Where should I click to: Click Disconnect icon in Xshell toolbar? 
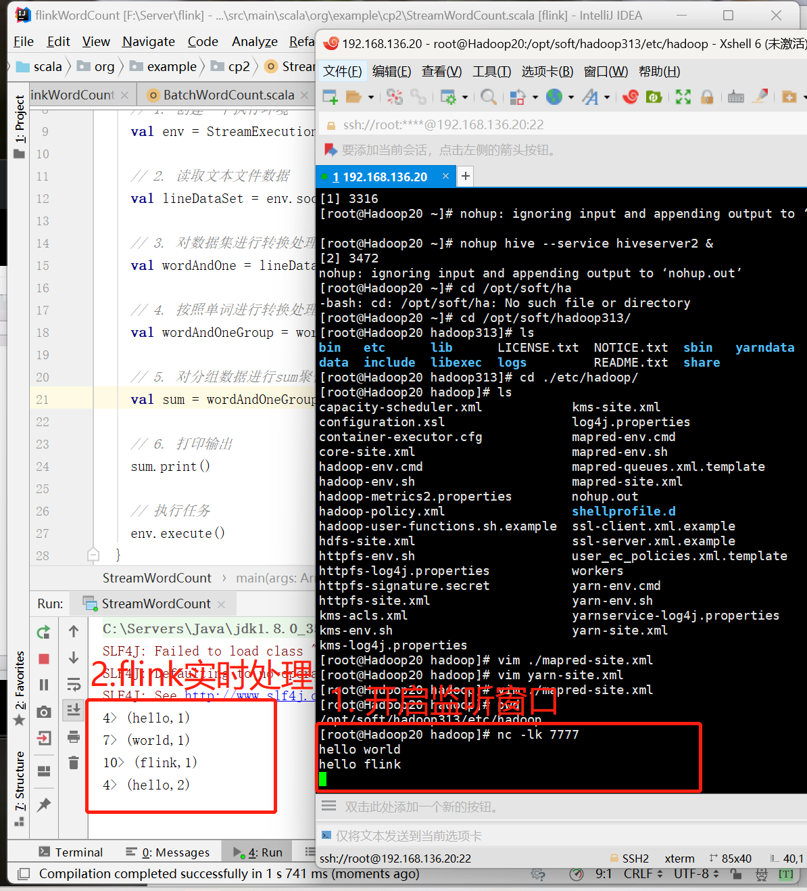tap(395, 97)
